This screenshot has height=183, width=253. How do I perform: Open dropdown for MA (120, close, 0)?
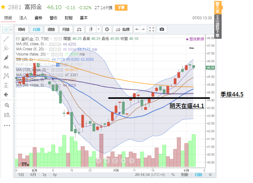pyautogui.click(x=48, y=70)
